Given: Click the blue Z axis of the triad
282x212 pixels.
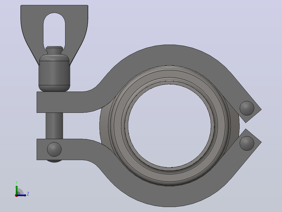Looking at the screenshot, I should point(22,195).
